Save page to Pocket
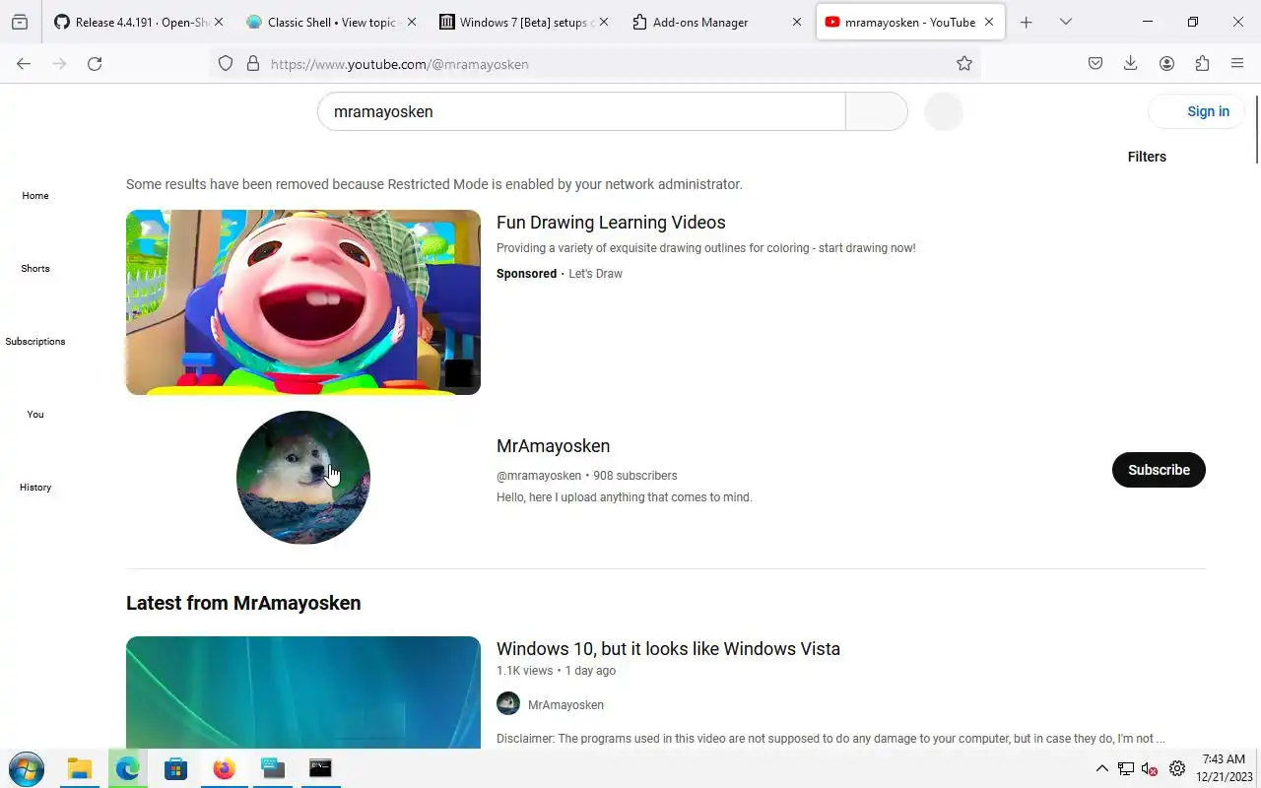Viewport: 1261px width, 788px height. pyautogui.click(x=1095, y=63)
